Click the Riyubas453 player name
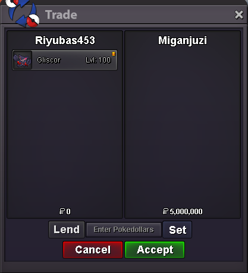The width and height of the screenshot is (248, 273). click(65, 40)
